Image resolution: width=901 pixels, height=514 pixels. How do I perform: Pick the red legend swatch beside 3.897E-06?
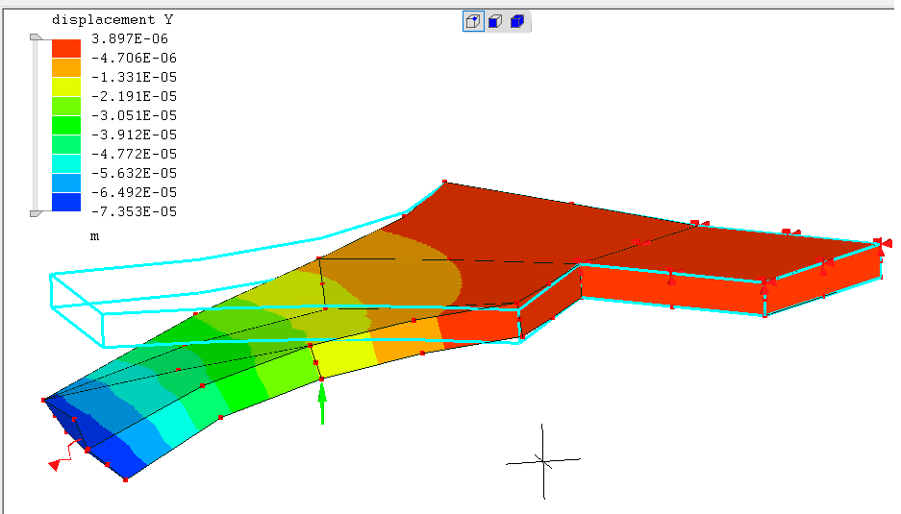coord(66,48)
